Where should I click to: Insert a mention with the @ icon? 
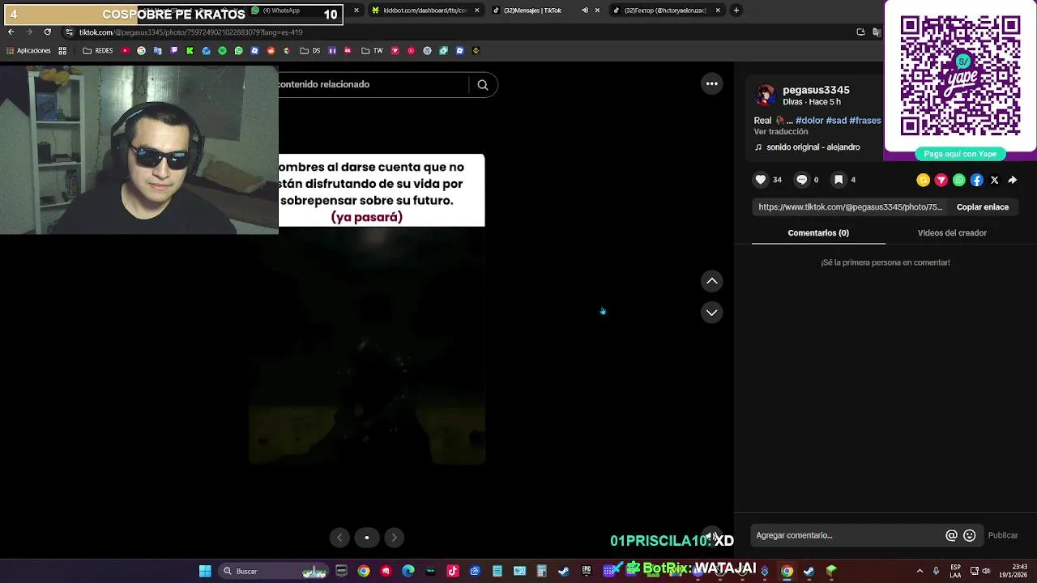pos(952,535)
